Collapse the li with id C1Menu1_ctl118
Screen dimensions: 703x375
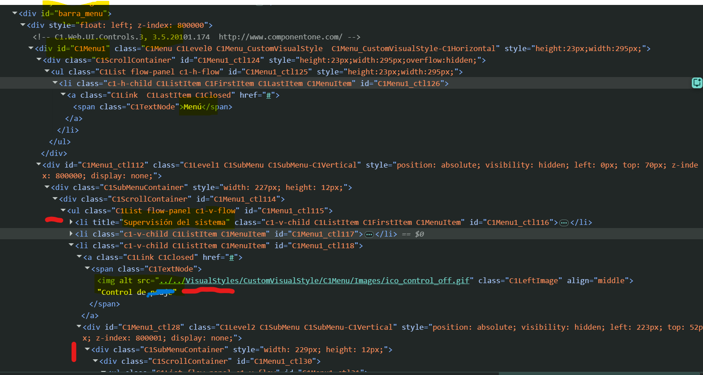[x=71, y=246]
